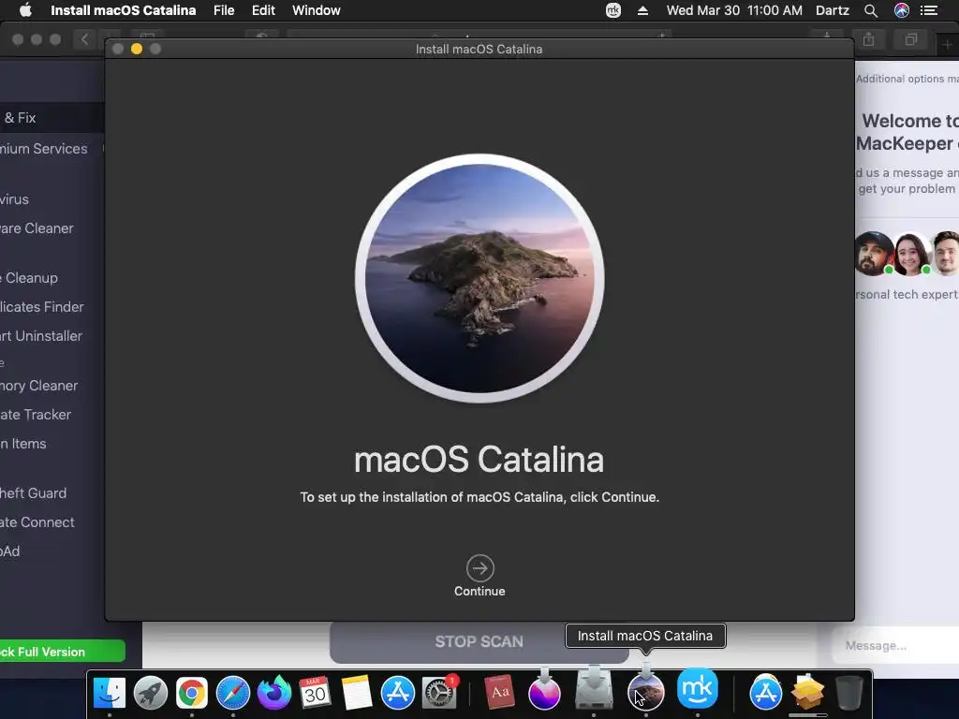959x719 pixels.
Task: Click the Dartz user name in menu bar
Action: click(x=832, y=10)
